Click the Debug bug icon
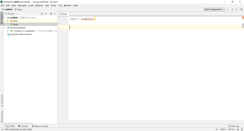244x131 pixels. tap(232, 10)
